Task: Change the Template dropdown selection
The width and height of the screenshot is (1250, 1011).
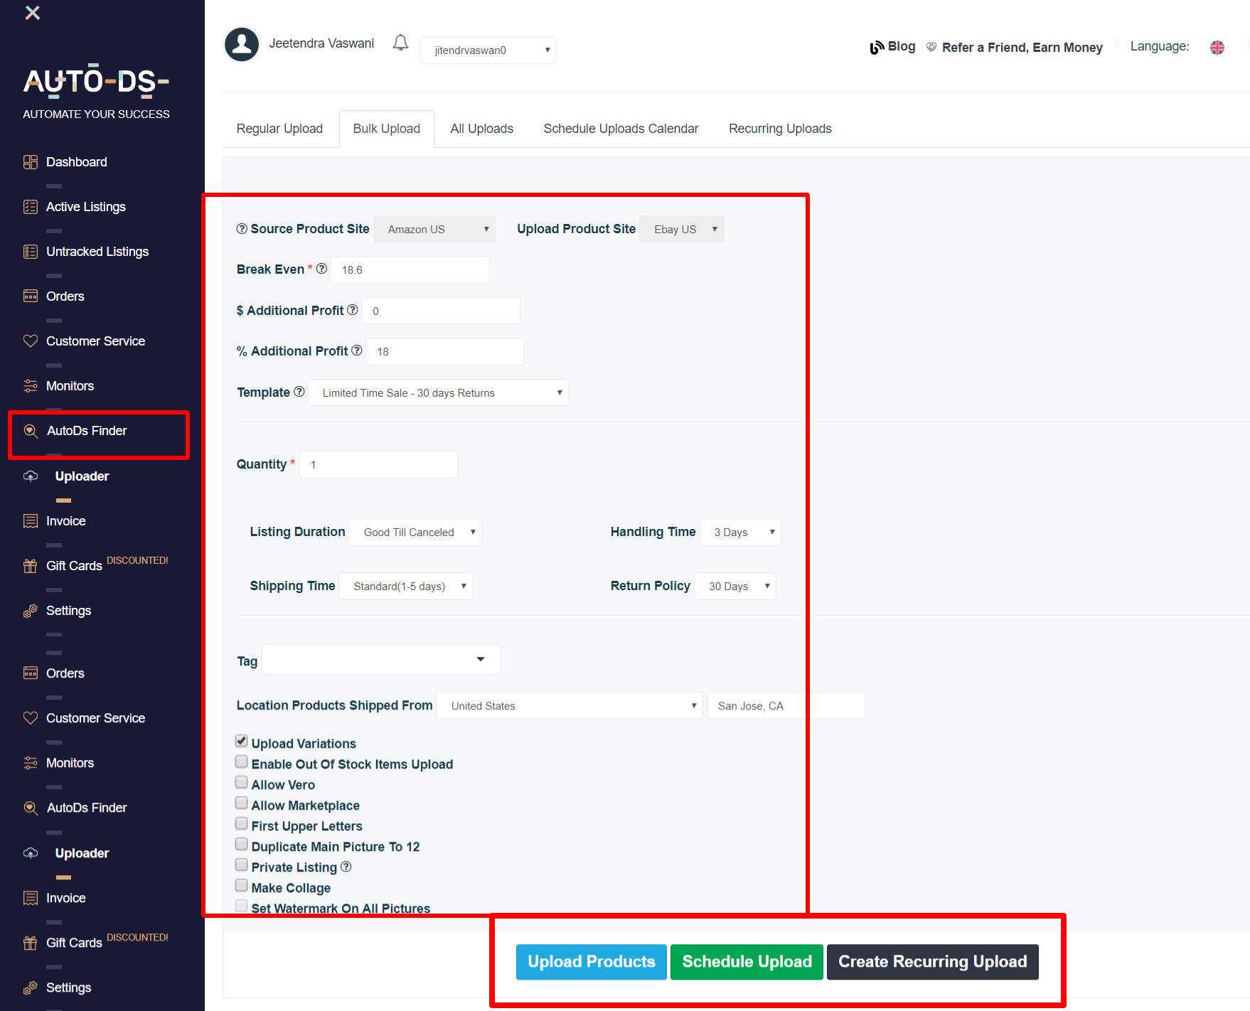Action: [438, 392]
